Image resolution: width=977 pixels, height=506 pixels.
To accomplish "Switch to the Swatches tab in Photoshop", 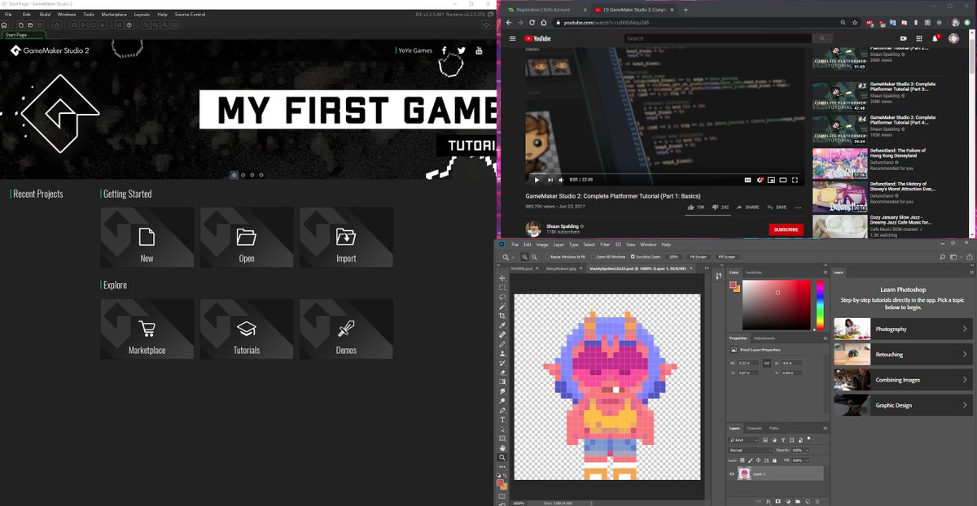I will [754, 273].
